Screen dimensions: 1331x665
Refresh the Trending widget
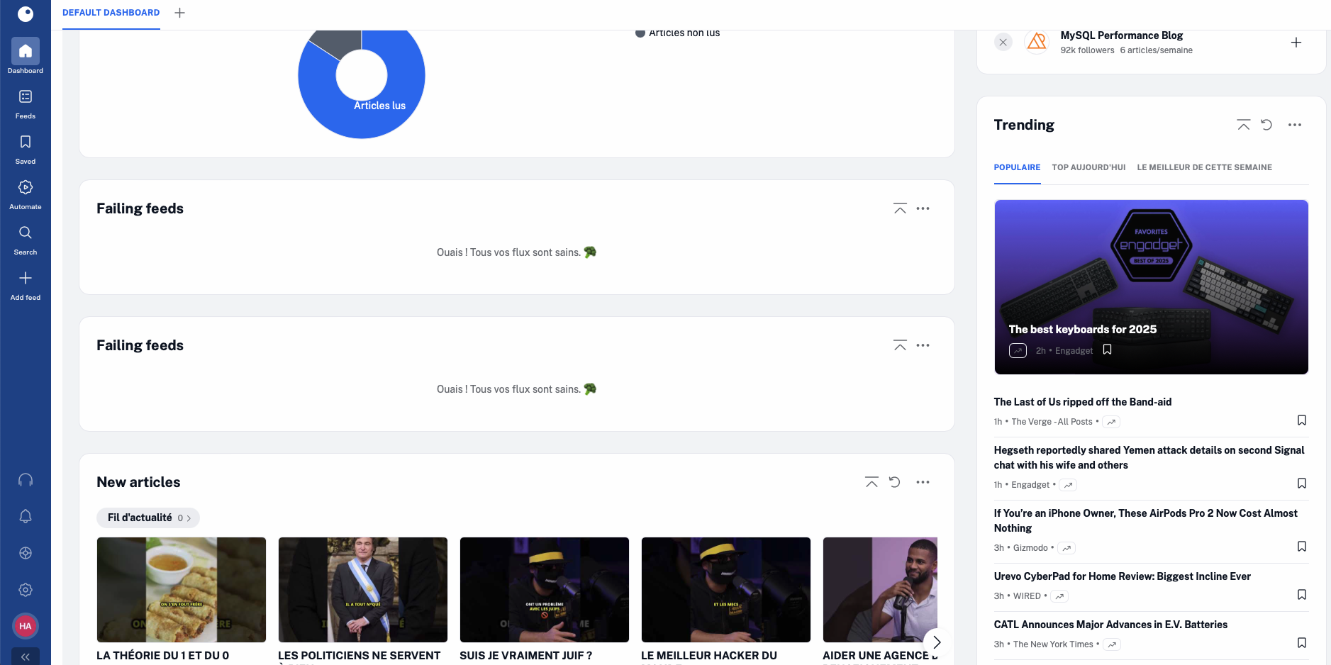[1266, 125]
